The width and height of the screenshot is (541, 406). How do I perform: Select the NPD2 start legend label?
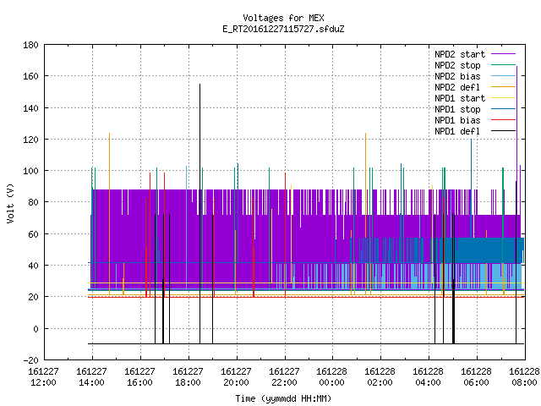(x=460, y=54)
